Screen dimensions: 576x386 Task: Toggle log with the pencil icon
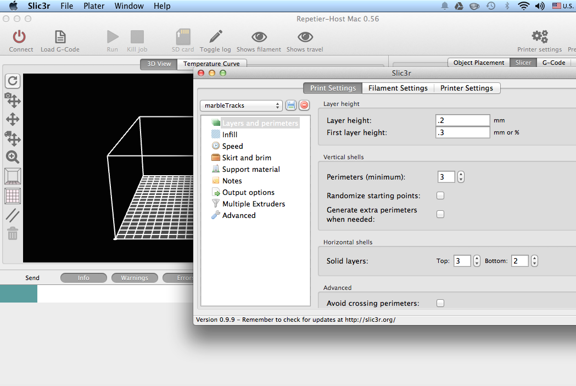(216, 37)
